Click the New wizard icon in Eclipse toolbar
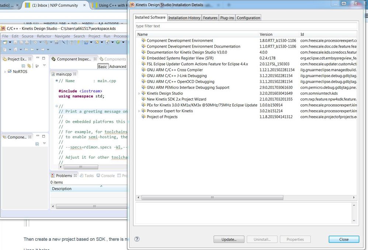This screenshot has height=250, width=368. point(5,42)
